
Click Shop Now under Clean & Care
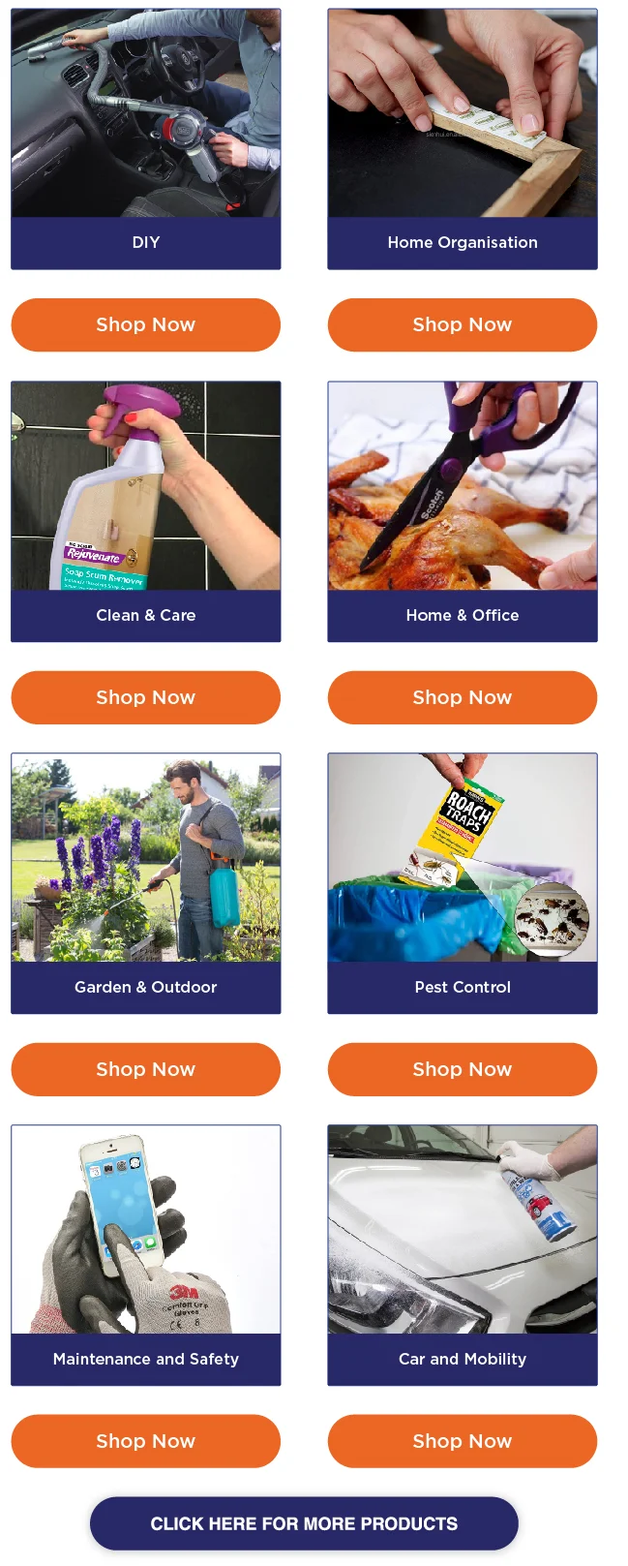pyautogui.click(x=146, y=697)
